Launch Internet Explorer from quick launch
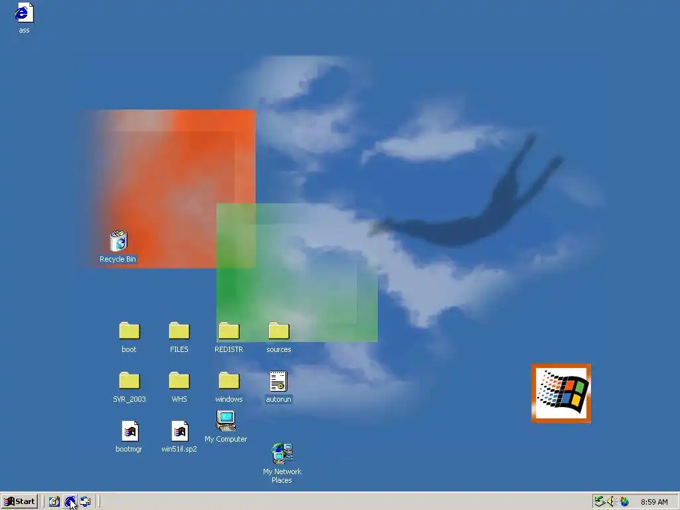680x510 pixels. point(70,502)
